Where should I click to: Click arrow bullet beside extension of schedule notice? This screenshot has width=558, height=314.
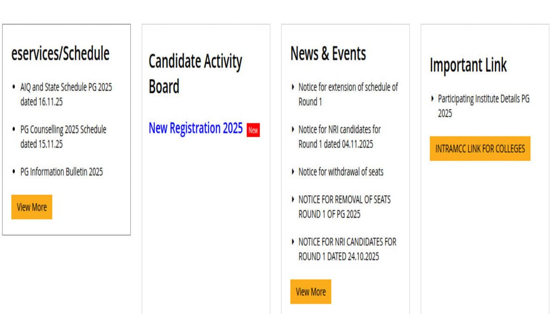(x=292, y=87)
